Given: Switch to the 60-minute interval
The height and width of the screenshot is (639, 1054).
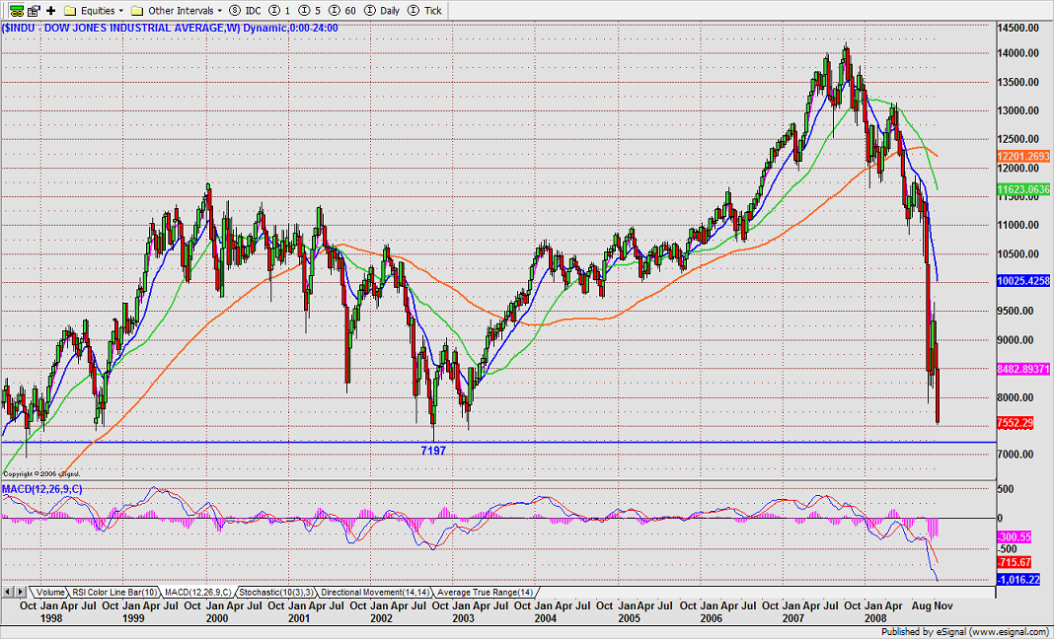Looking at the screenshot, I should coord(343,11).
